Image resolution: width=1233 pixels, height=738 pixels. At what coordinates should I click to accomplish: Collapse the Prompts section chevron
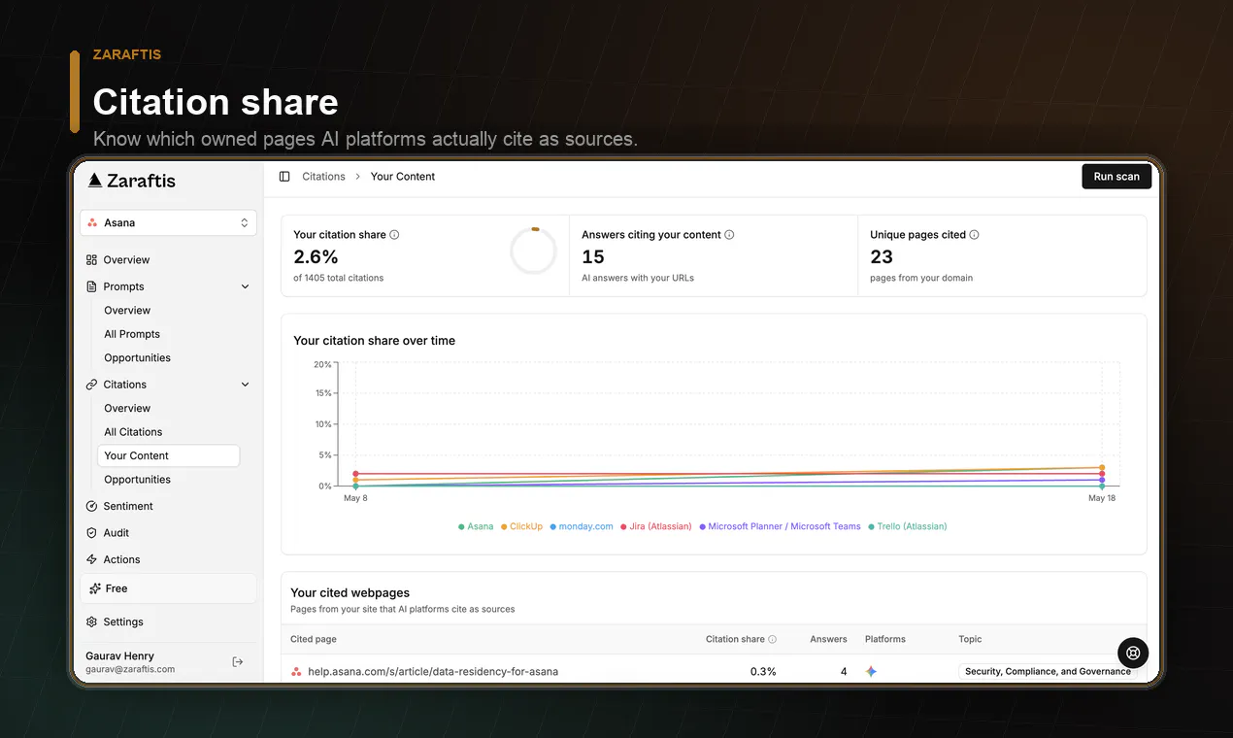(x=245, y=286)
